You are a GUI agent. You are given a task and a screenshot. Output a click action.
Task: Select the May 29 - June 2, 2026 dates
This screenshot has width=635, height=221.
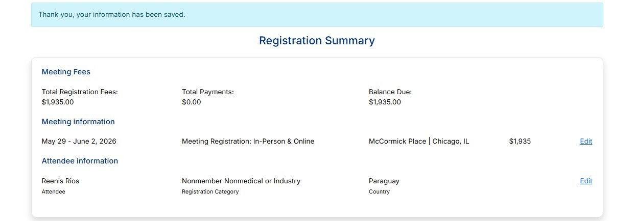pyautogui.click(x=79, y=142)
